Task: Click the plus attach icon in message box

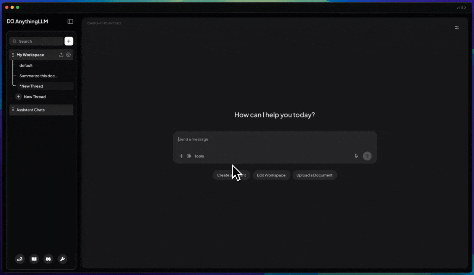Action: click(181, 156)
